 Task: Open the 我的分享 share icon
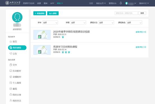click(11, 94)
